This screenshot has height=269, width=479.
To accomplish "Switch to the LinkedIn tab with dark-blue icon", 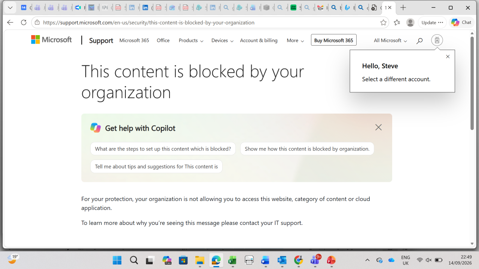I will click(145, 7).
